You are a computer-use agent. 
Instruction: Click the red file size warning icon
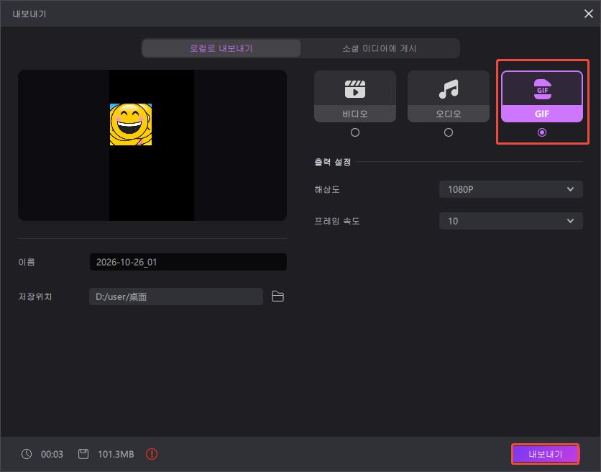tap(152, 454)
